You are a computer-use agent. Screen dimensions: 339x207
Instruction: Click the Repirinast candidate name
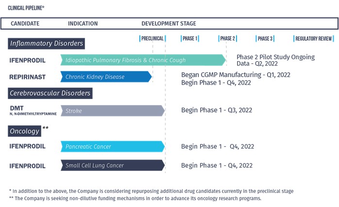pos(28,77)
